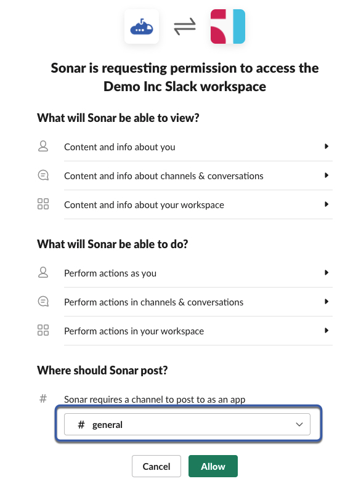Click the Sonar submarine app icon
Viewport: 361px width, 484px height.
click(x=142, y=26)
